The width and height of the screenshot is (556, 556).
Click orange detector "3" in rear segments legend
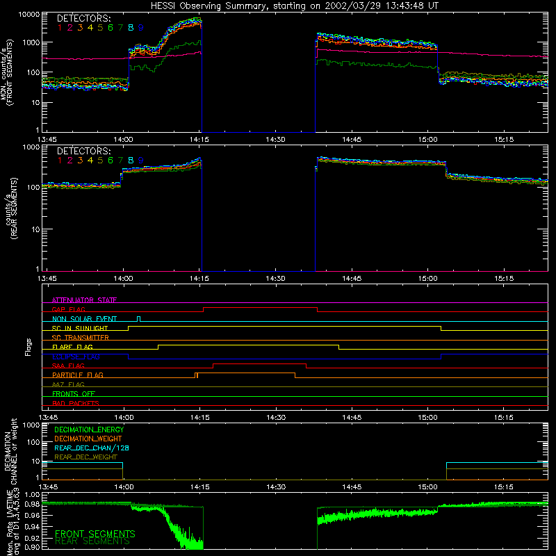80,161
